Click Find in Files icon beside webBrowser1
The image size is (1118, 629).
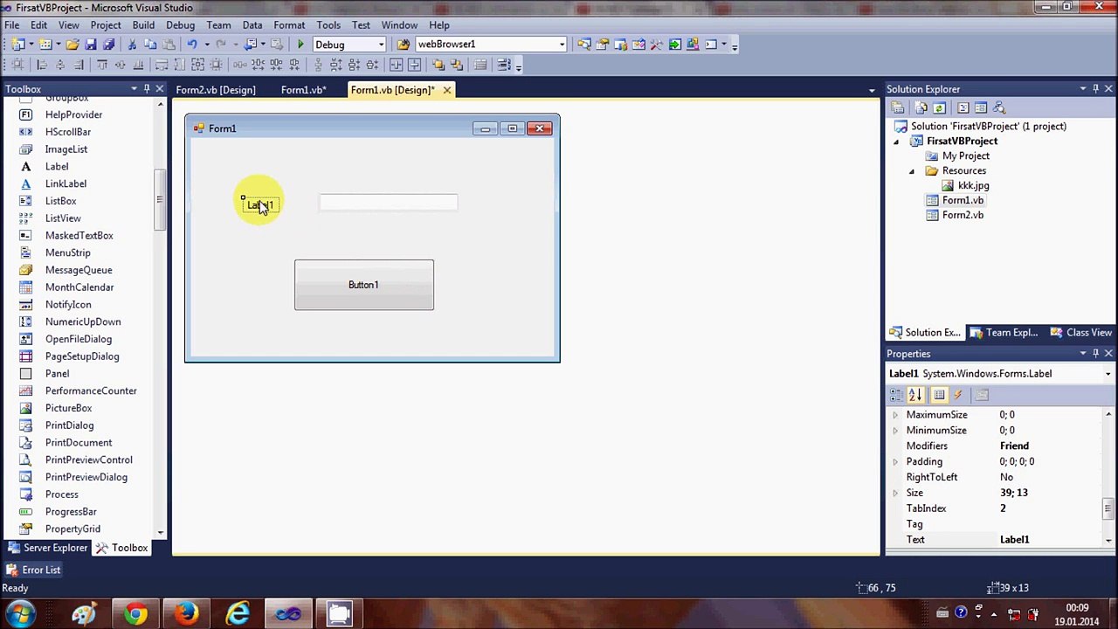coord(404,45)
